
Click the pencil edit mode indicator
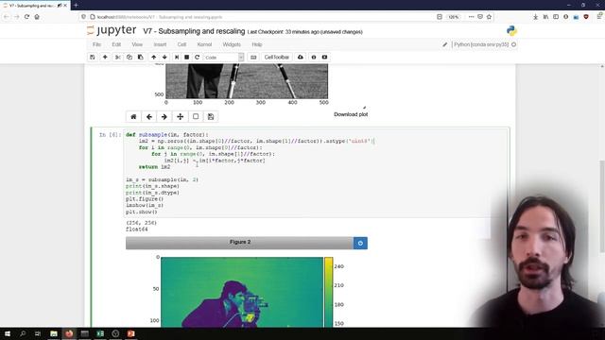click(445, 44)
